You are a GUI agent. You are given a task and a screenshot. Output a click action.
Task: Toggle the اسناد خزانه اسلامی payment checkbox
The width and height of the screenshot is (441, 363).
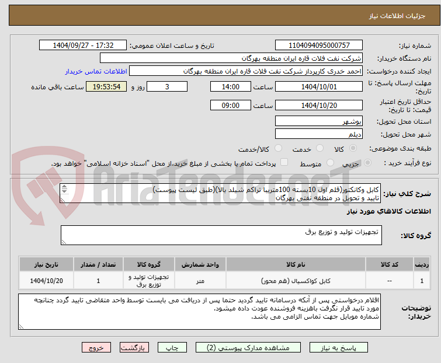284,162
